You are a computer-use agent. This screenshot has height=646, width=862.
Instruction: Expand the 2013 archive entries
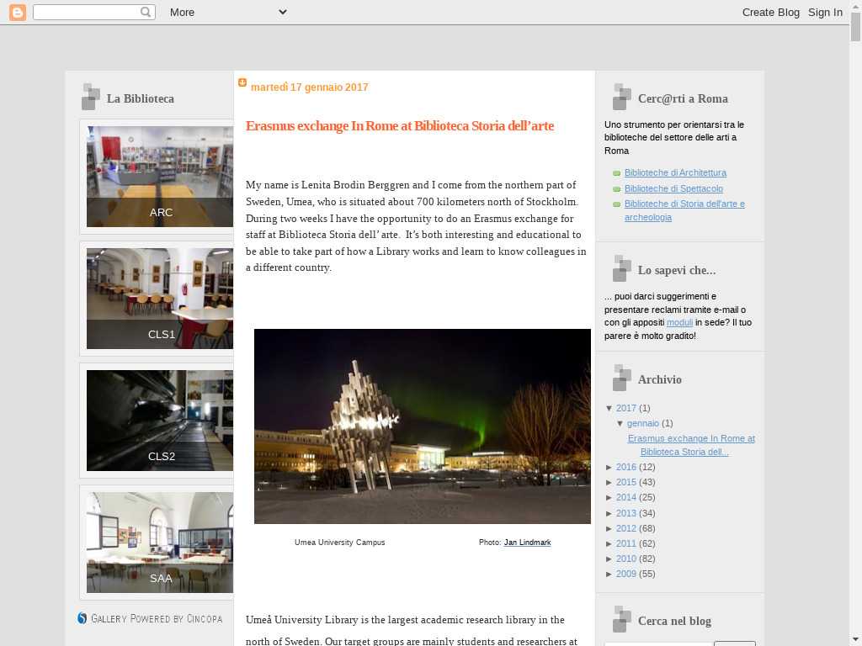pos(609,513)
